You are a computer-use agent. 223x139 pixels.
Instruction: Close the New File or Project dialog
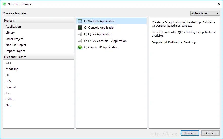[x=219, y=4]
